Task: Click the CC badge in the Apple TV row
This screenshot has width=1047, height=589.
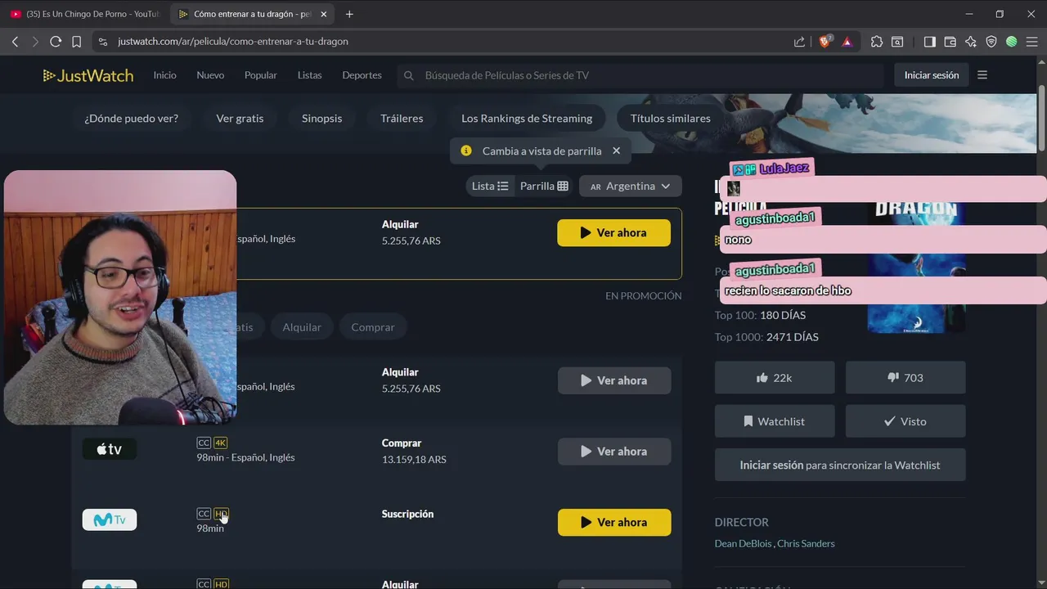Action: 204,443
